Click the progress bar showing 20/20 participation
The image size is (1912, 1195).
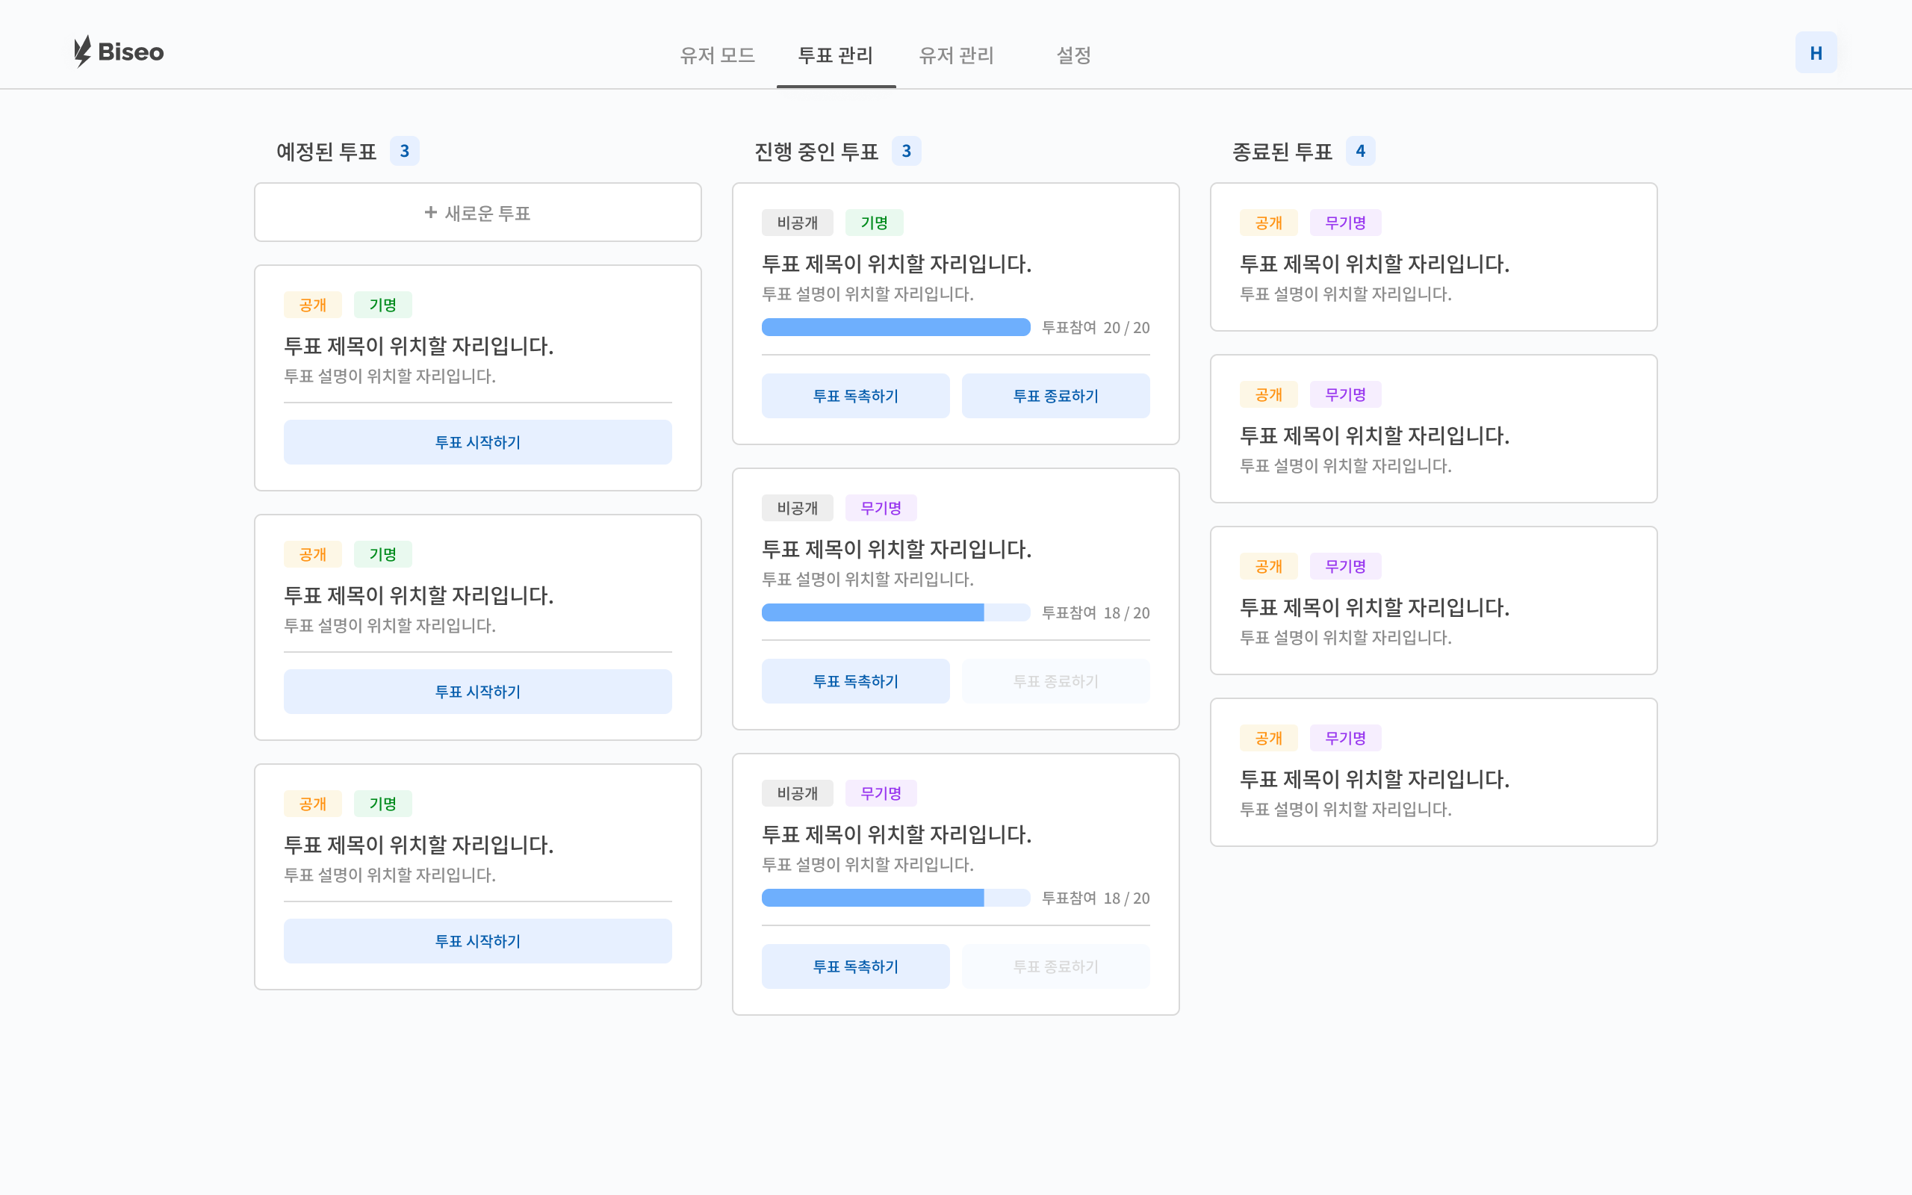pos(896,326)
